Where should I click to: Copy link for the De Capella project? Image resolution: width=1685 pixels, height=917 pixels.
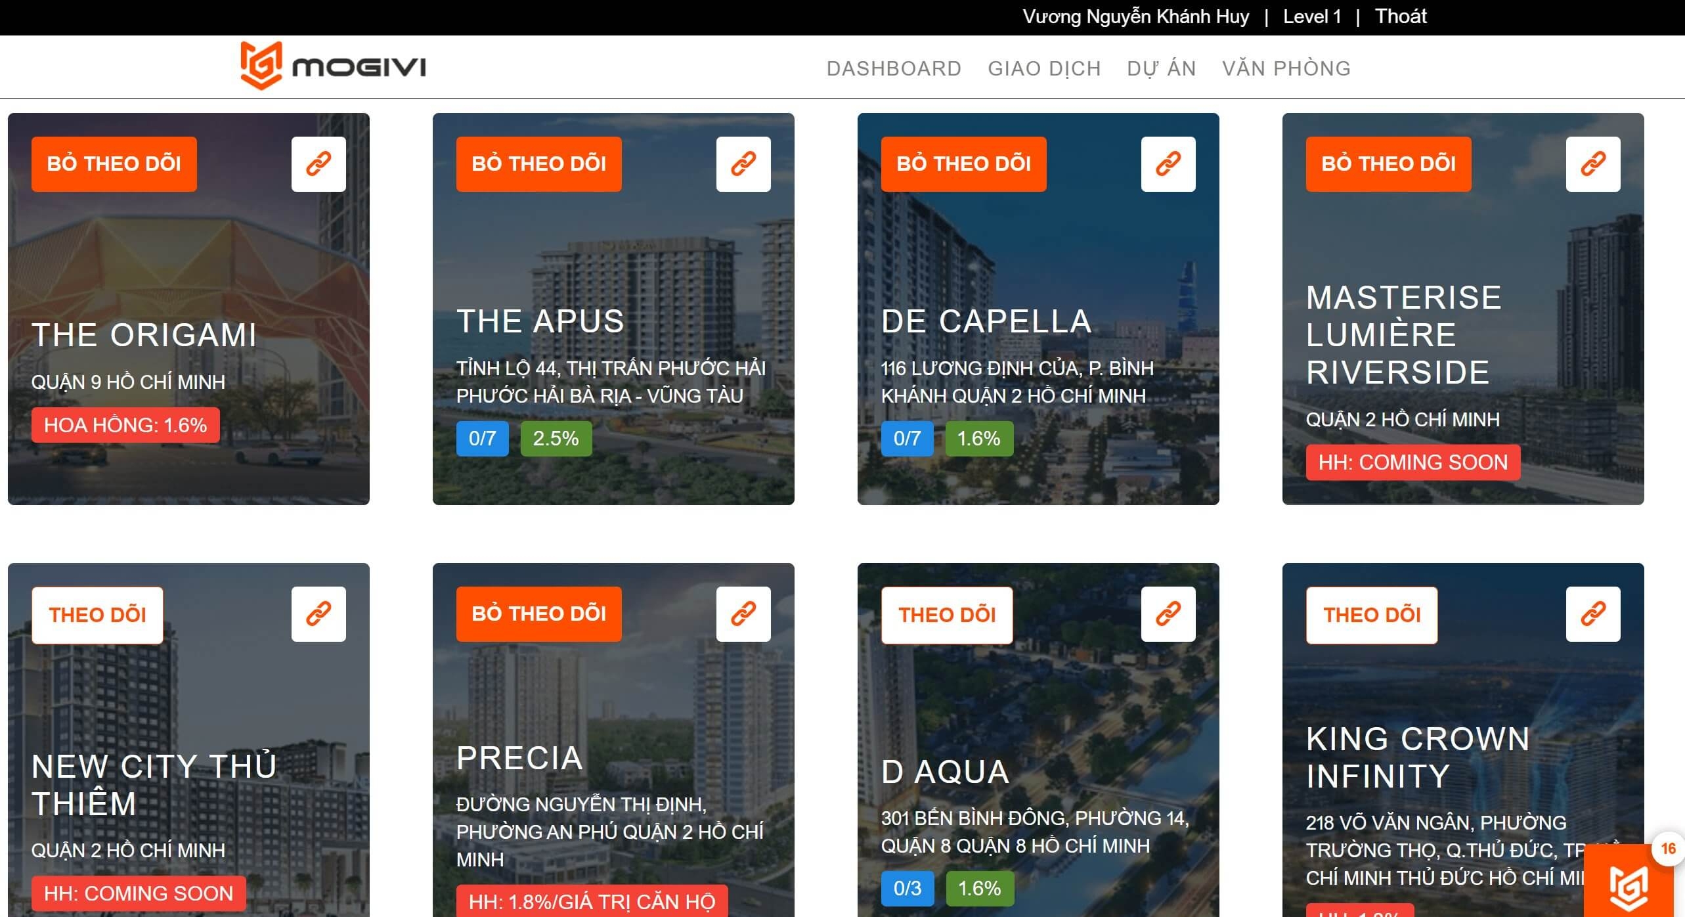tap(1168, 164)
